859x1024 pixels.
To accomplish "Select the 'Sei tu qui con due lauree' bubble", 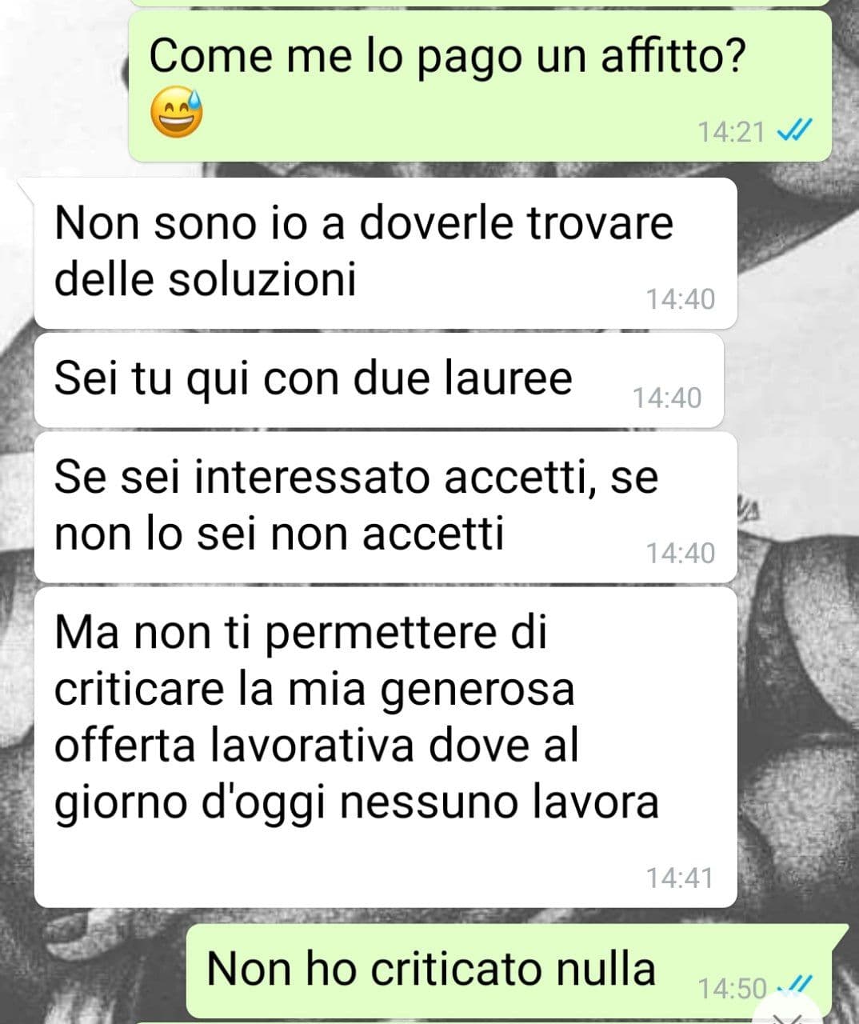I will coord(379,380).
